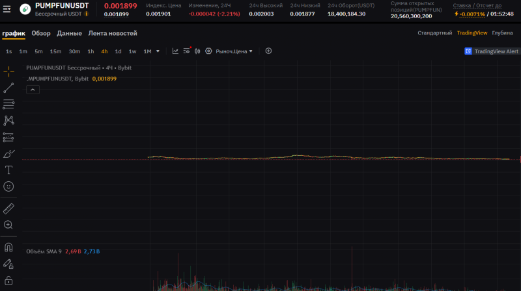Select the 4h timeframe
The width and height of the screenshot is (521, 291).
[x=104, y=51]
